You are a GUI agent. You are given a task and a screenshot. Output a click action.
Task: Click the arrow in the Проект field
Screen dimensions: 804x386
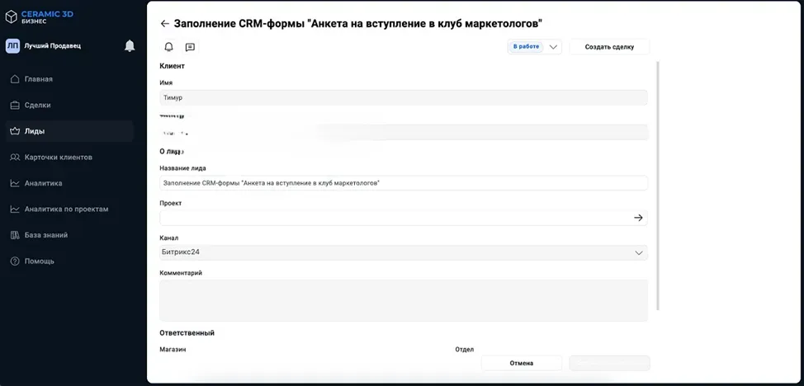638,218
